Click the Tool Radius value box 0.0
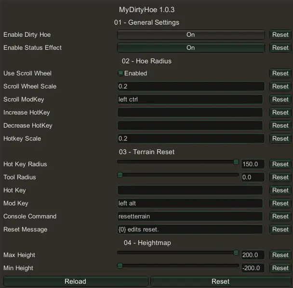Viewport: 293px width, 288px height. pos(253,177)
